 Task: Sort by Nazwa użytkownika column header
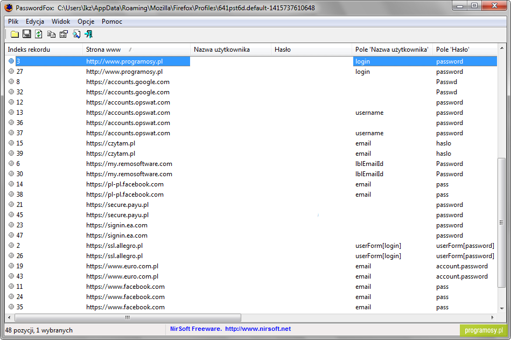(231, 50)
